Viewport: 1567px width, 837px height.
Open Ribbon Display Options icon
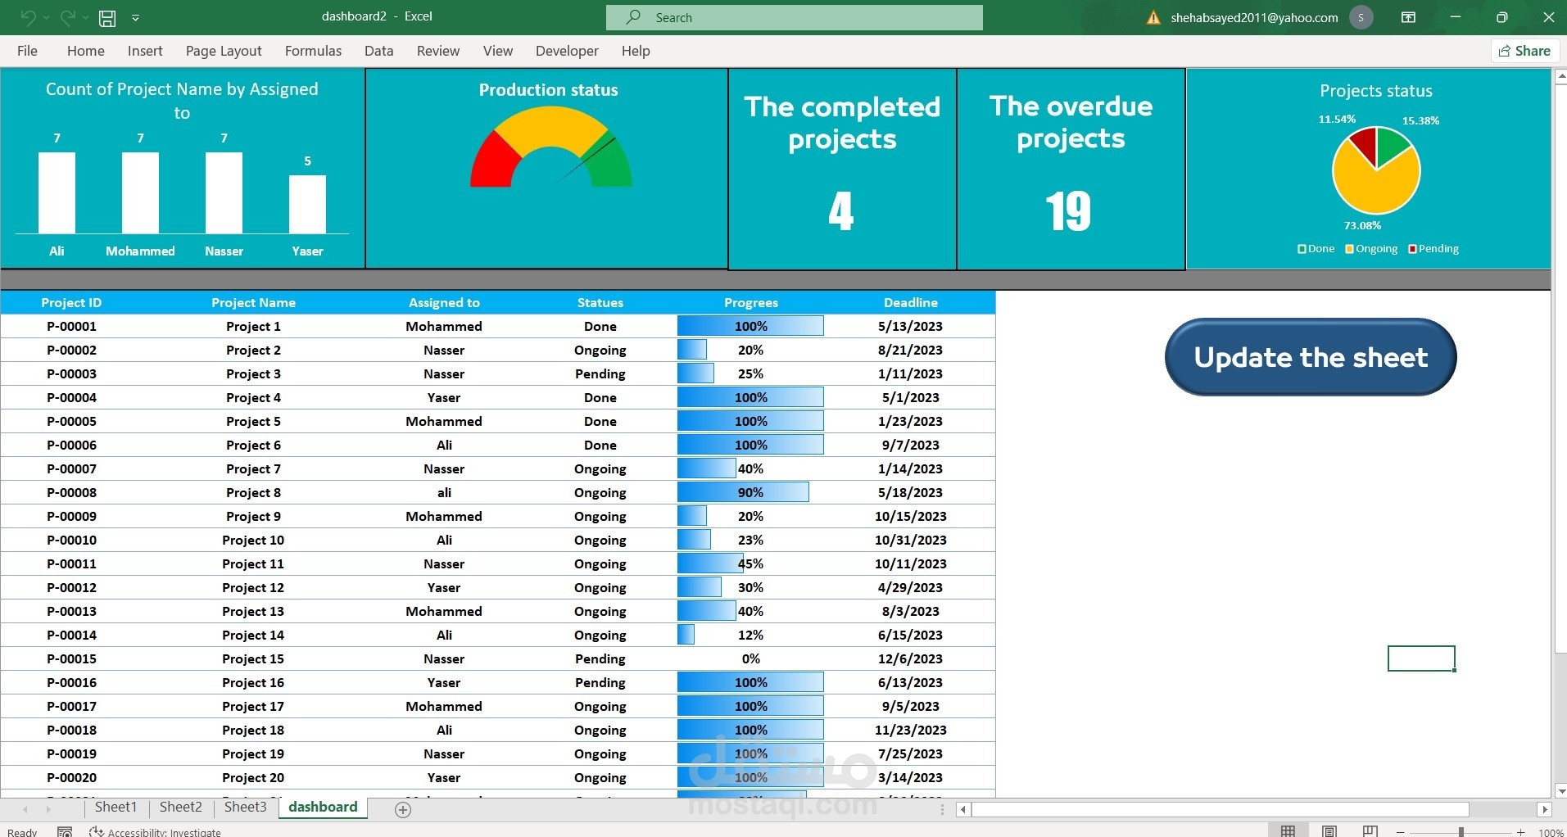[1409, 17]
